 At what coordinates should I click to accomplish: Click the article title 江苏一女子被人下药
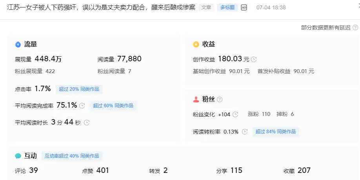(101, 7)
